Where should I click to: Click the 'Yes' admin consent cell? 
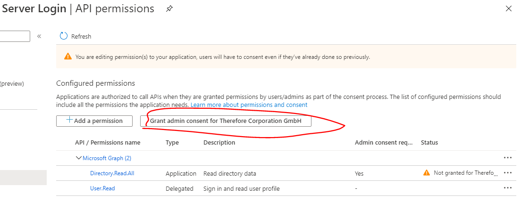(359, 173)
